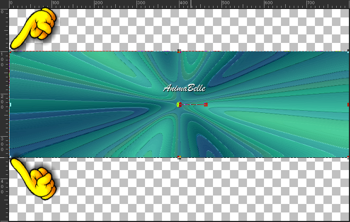Viewport: 350px width, 222px height.
Task: Click the top-left corner selection handle
Action: 10,52
